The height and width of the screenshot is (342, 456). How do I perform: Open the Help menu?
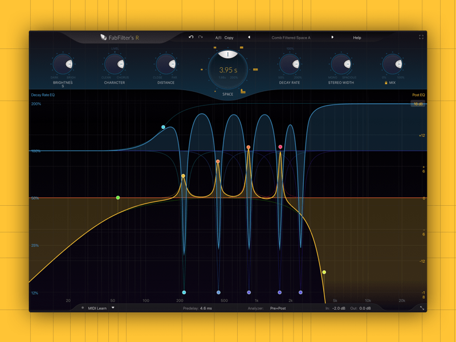pos(357,38)
